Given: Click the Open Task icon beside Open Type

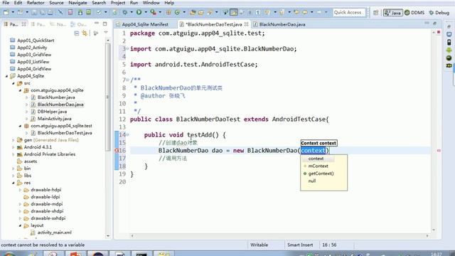Looking at the screenshot, I should [x=200, y=13].
